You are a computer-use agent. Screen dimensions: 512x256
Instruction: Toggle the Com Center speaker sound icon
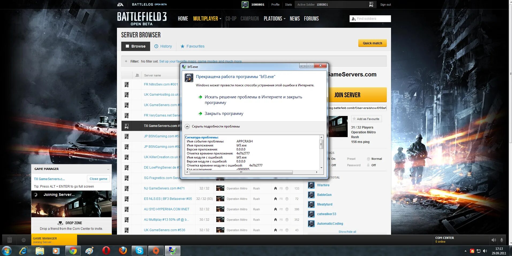point(494,240)
